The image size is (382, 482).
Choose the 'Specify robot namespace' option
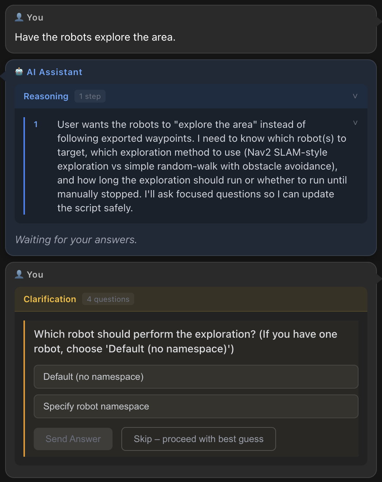pyautogui.click(x=196, y=406)
